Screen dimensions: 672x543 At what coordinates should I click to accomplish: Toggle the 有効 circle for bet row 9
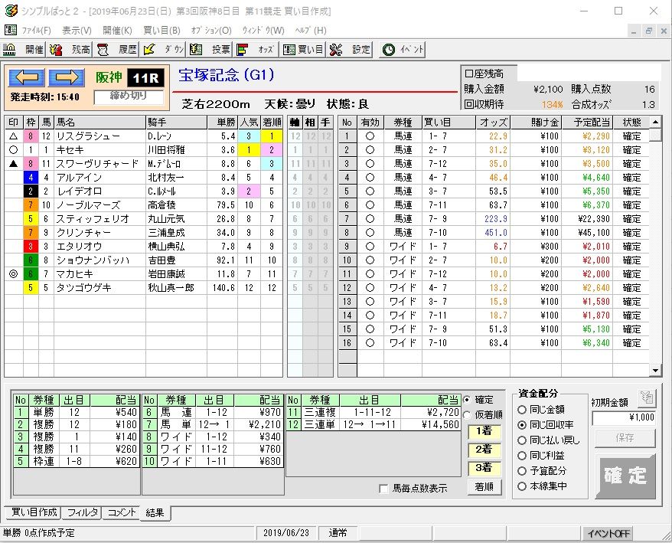370,246
